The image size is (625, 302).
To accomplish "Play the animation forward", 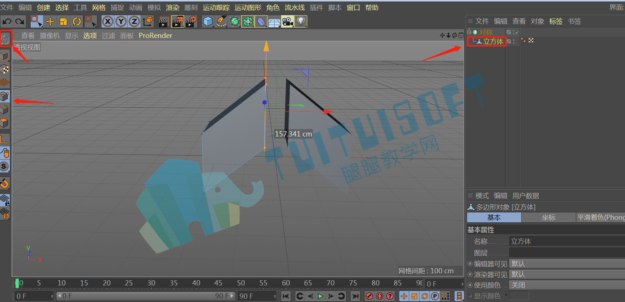I will (320, 296).
